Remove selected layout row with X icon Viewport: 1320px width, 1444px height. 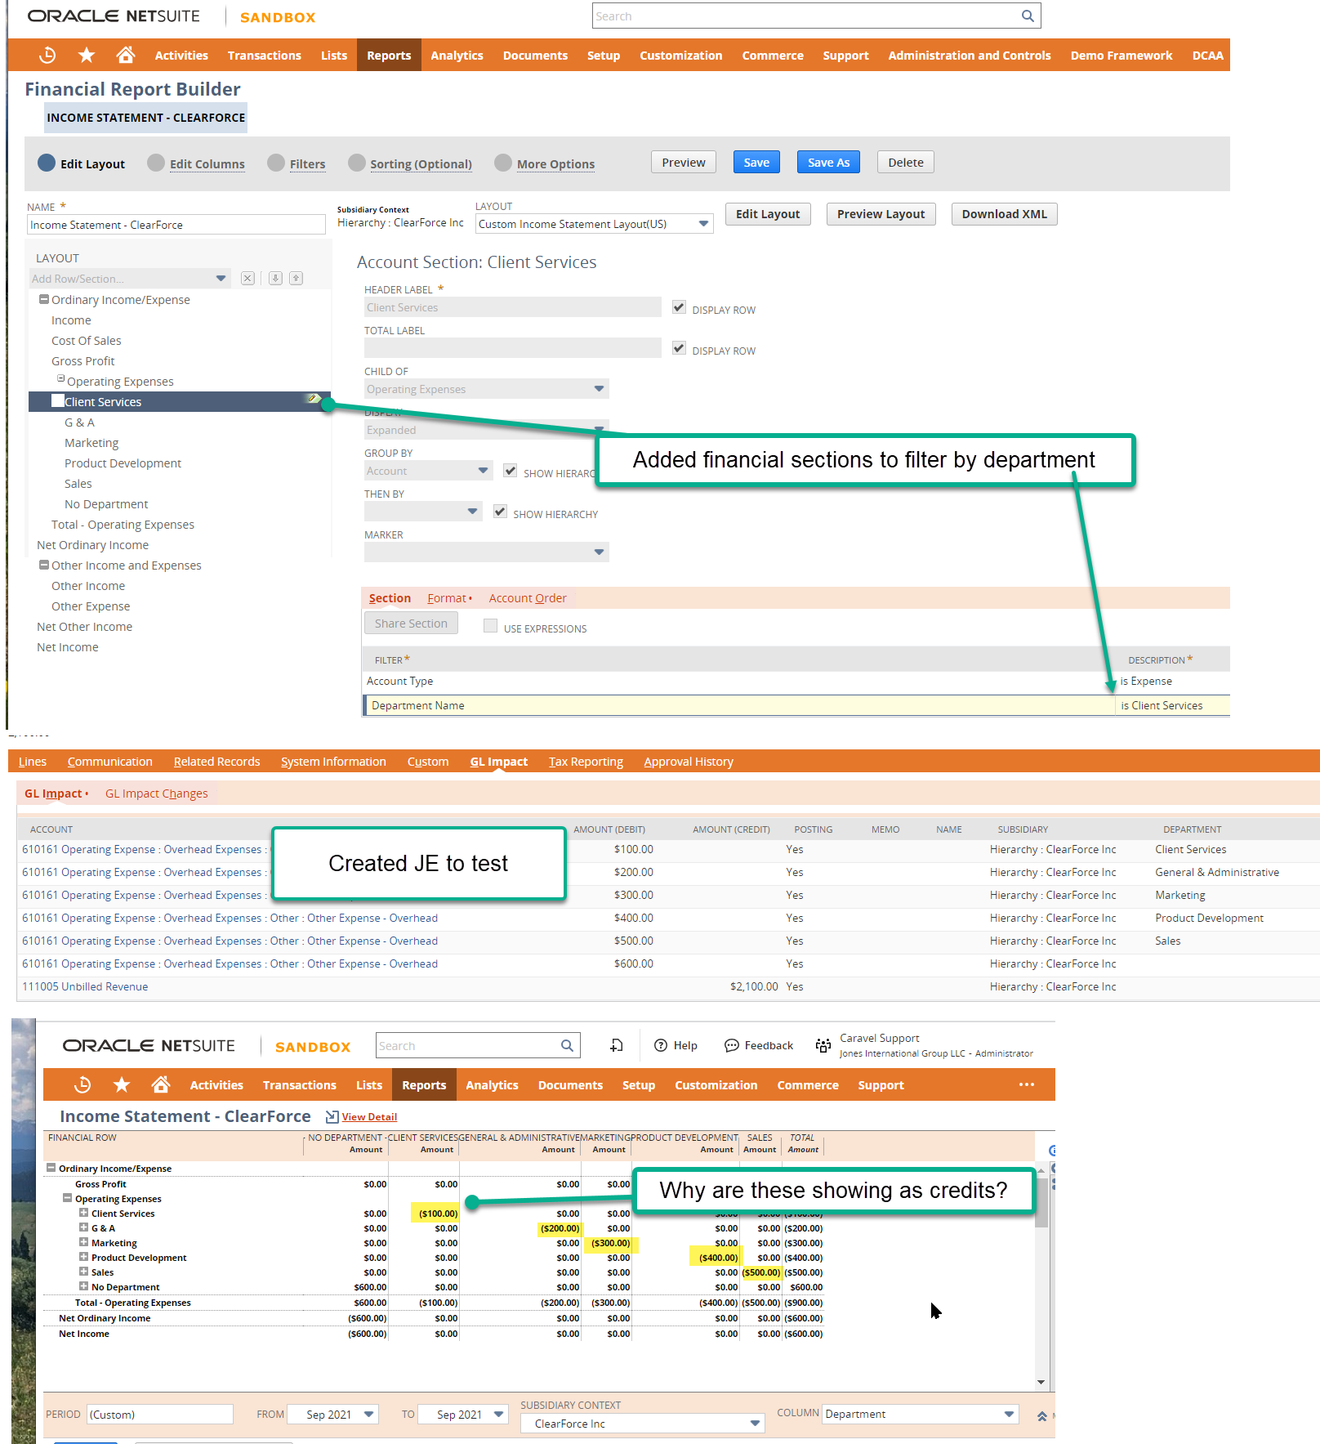247,279
